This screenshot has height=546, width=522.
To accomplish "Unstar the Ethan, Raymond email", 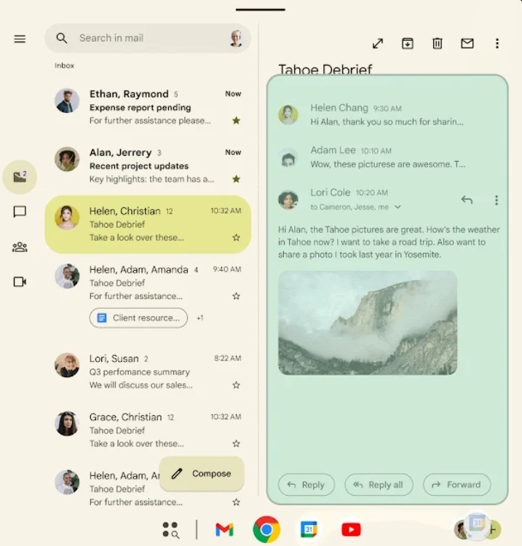I will point(236,120).
